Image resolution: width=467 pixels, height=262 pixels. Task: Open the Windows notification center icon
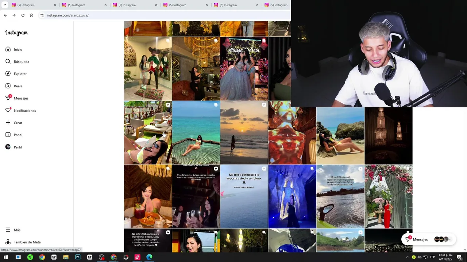459,257
